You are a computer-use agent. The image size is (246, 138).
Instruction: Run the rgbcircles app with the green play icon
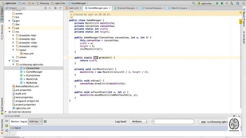point(217,3)
